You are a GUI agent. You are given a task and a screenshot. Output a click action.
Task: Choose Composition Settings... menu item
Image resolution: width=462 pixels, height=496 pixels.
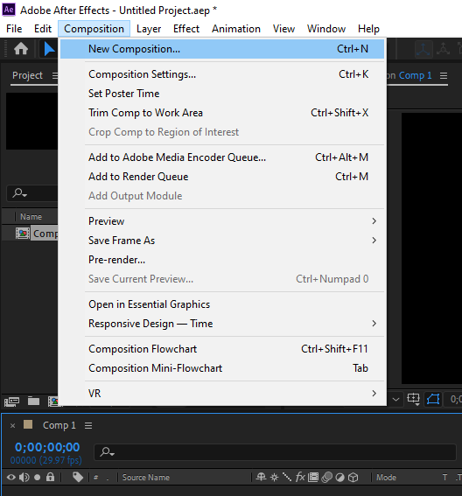point(222,74)
